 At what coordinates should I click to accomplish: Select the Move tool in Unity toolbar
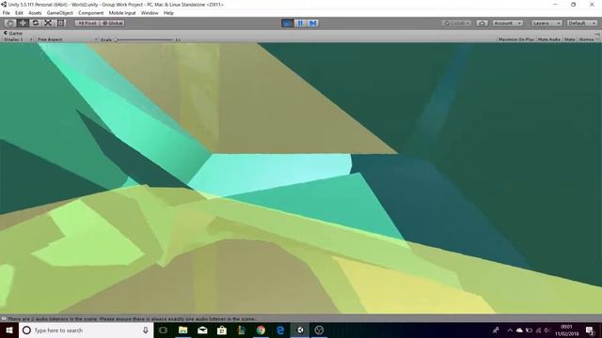pyautogui.click(x=23, y=23)
